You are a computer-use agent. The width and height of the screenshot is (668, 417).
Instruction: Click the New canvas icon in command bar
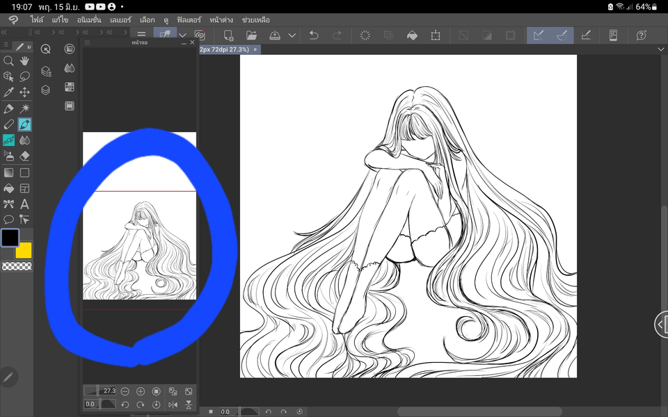click(x=228, y=35)
